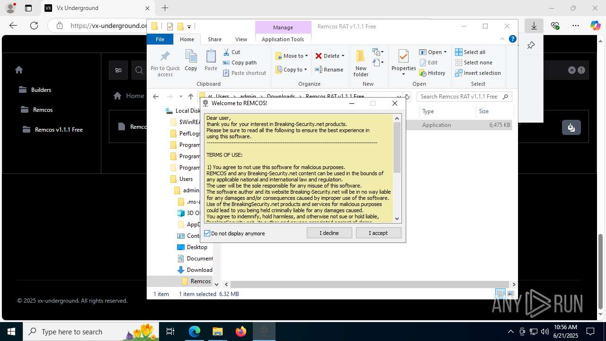Create a New folder from ribbon
This screenshot has height=341, width=606.
[x=361, y=63]
